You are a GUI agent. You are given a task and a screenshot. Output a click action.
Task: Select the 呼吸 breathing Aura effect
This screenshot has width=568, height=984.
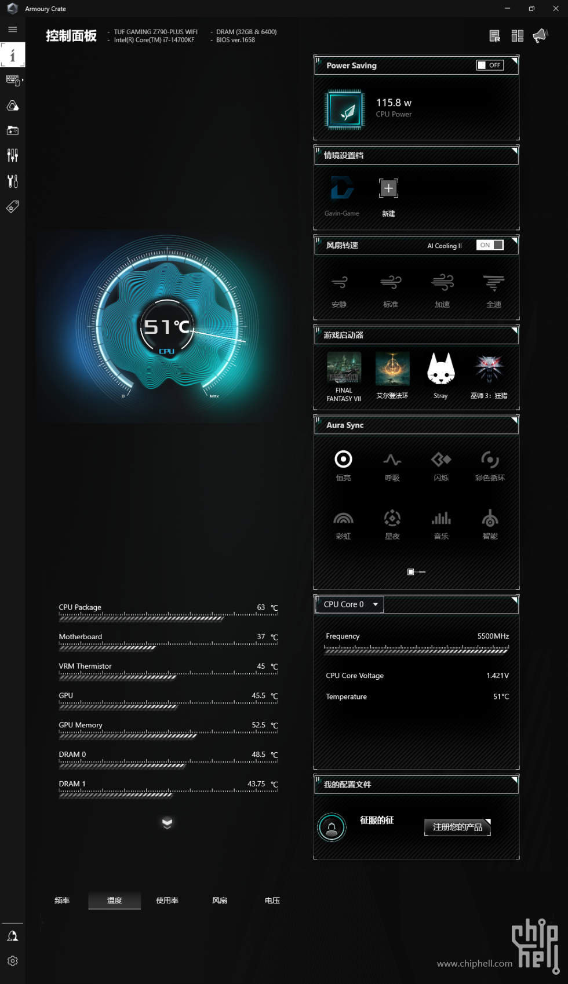coord(392,465)
